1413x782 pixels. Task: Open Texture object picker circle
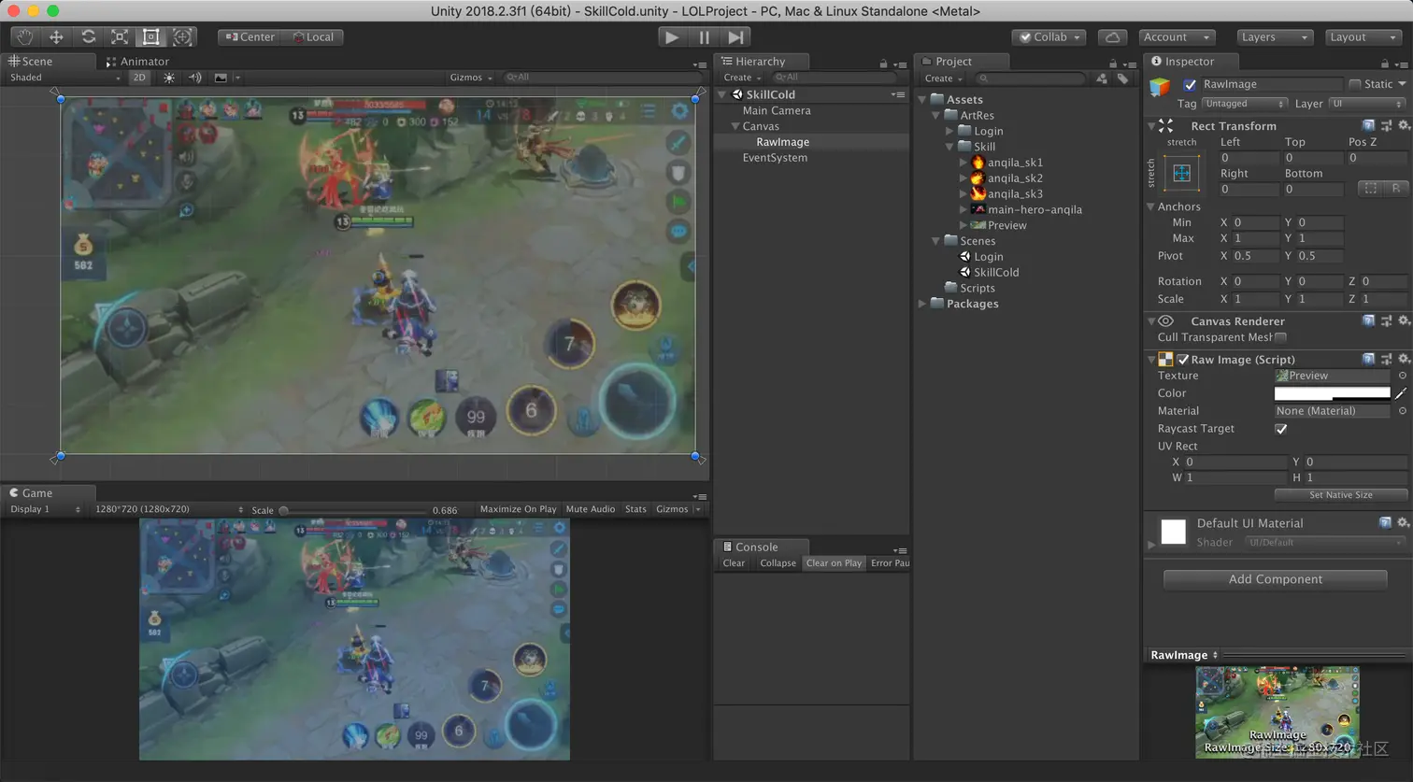(1402, 376)
